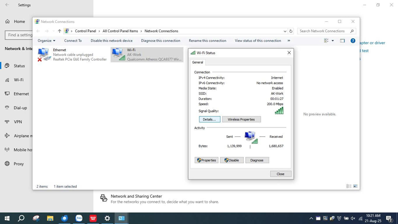Click the signal quality bars in Wi-Fi Status
This screenshot has width=398, height=224.
point(279,111)
